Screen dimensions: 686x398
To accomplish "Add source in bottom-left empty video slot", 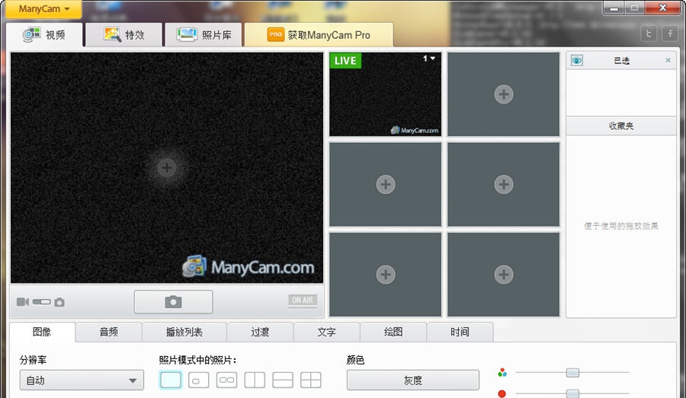I will [386, 274].
